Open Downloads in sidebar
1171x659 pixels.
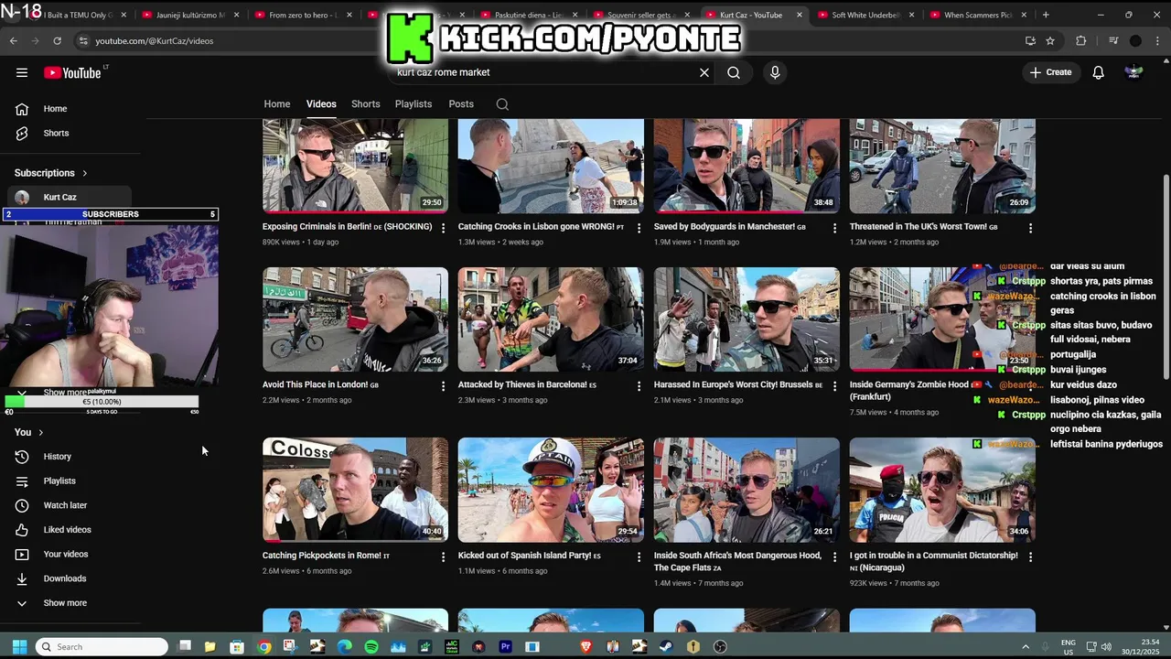(65, 578)
